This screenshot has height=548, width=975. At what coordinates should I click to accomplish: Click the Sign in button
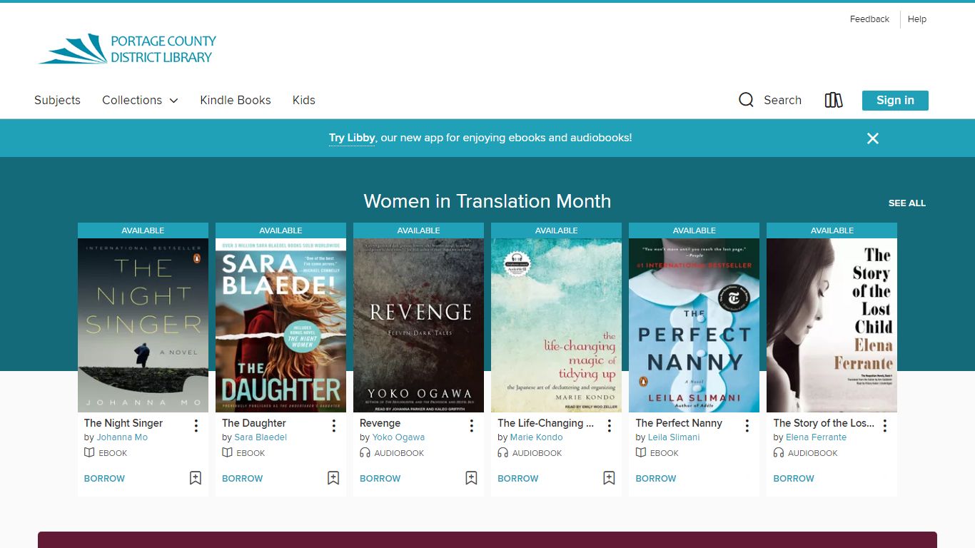click(x=895, y=101)
